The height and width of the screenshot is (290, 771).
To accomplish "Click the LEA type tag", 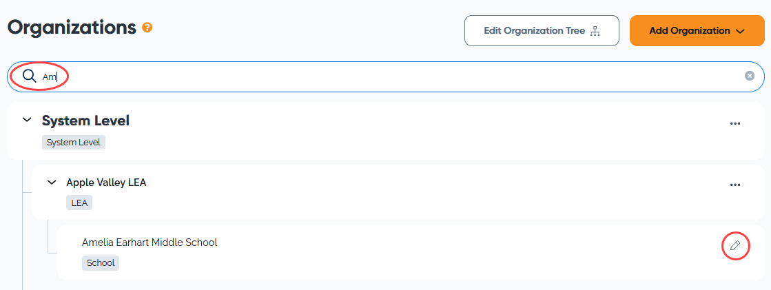I will pyautogui.click(x=79, y=203).
